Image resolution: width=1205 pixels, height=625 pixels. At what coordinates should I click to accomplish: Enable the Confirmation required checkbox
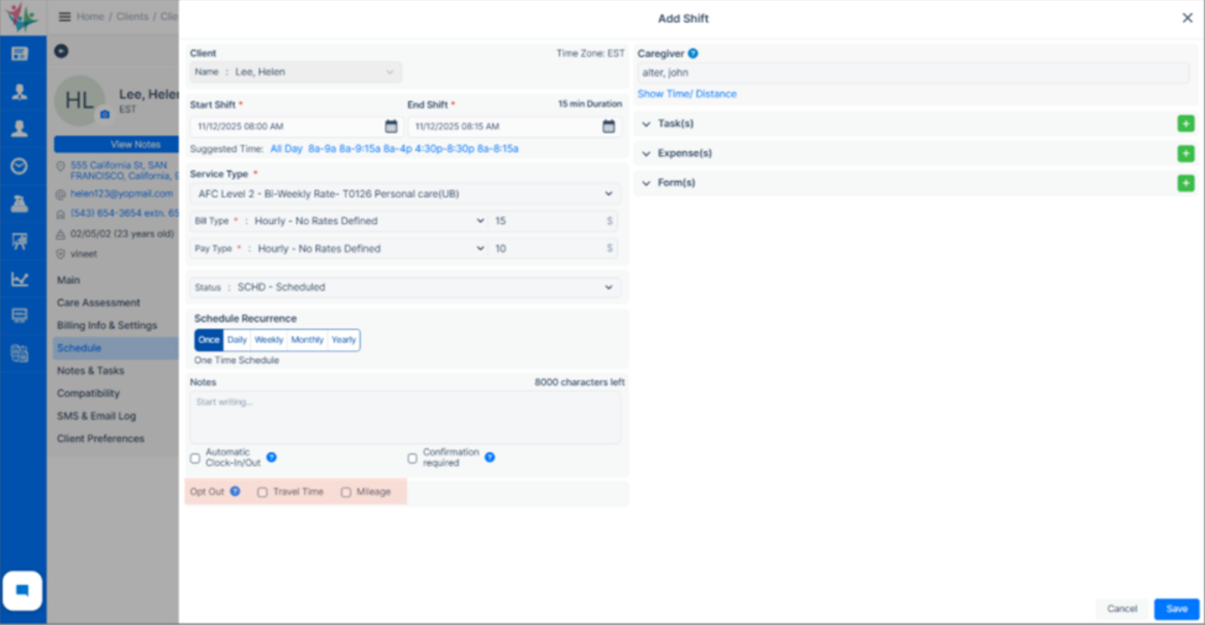point(412,458)
